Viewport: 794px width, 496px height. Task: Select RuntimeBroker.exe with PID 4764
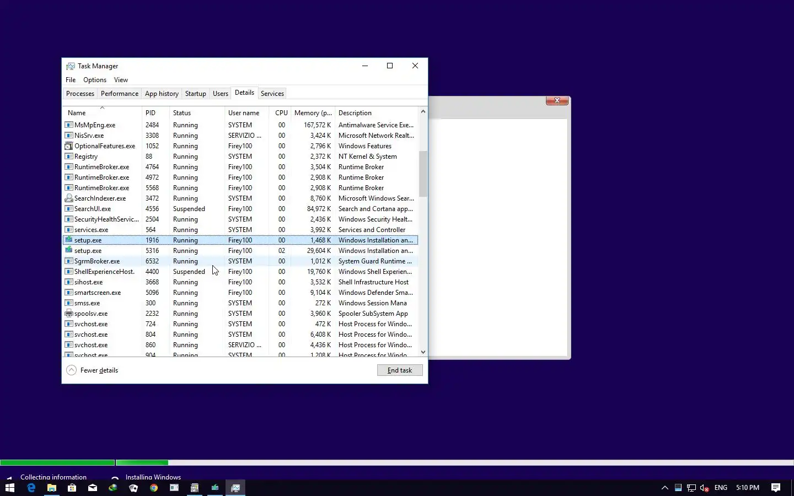tap(240, 167)
